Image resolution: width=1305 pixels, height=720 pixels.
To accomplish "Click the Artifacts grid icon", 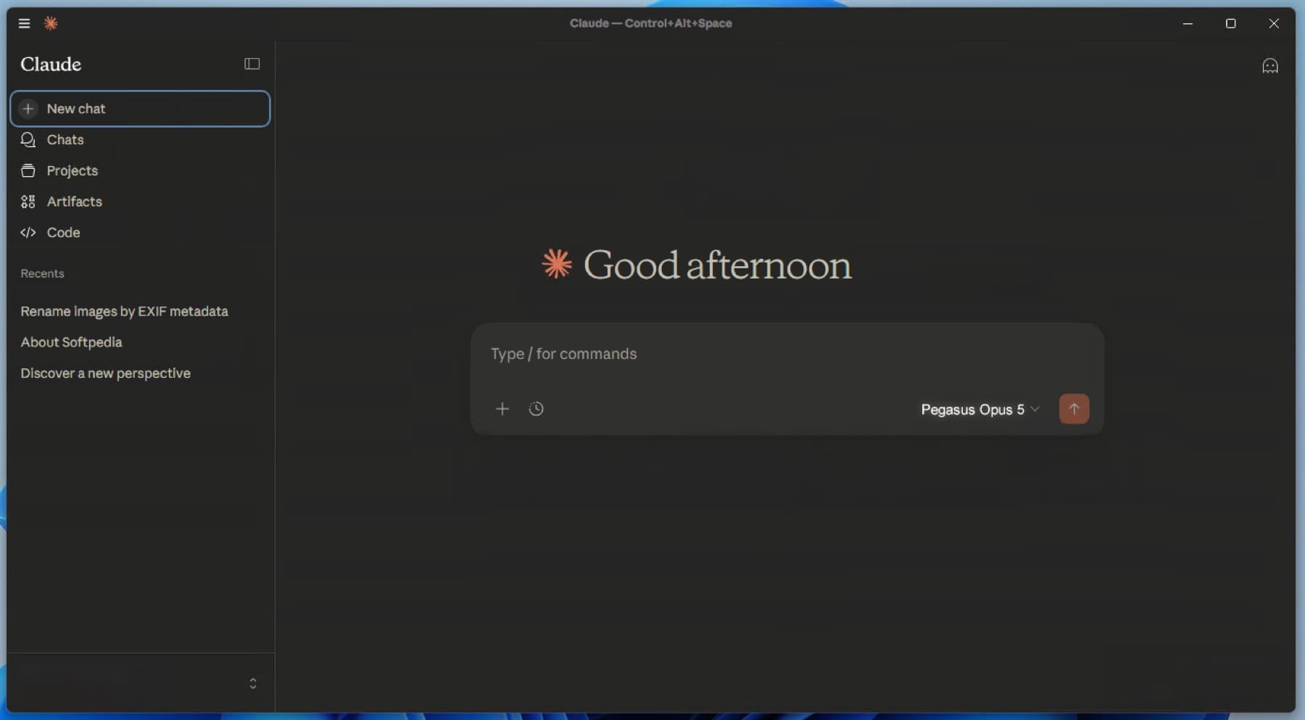I will pyautogui.click(x=28, y=202).
